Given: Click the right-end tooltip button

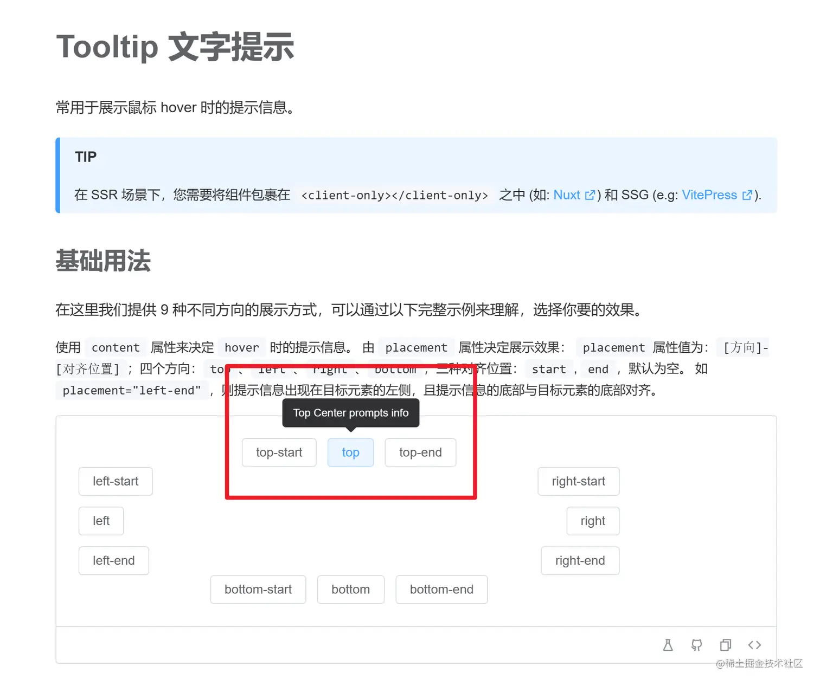Looking at the screenshot, I should [580, 560].
